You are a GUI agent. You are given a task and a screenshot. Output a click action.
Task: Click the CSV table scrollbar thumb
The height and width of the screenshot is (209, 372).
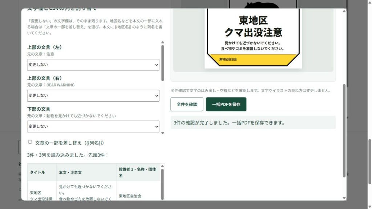coord(162,184)
